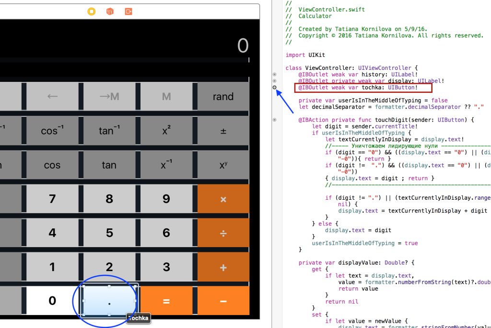Select the →M memory store button
The width and height of the screenshot is (491, 328).
(109, 97)
